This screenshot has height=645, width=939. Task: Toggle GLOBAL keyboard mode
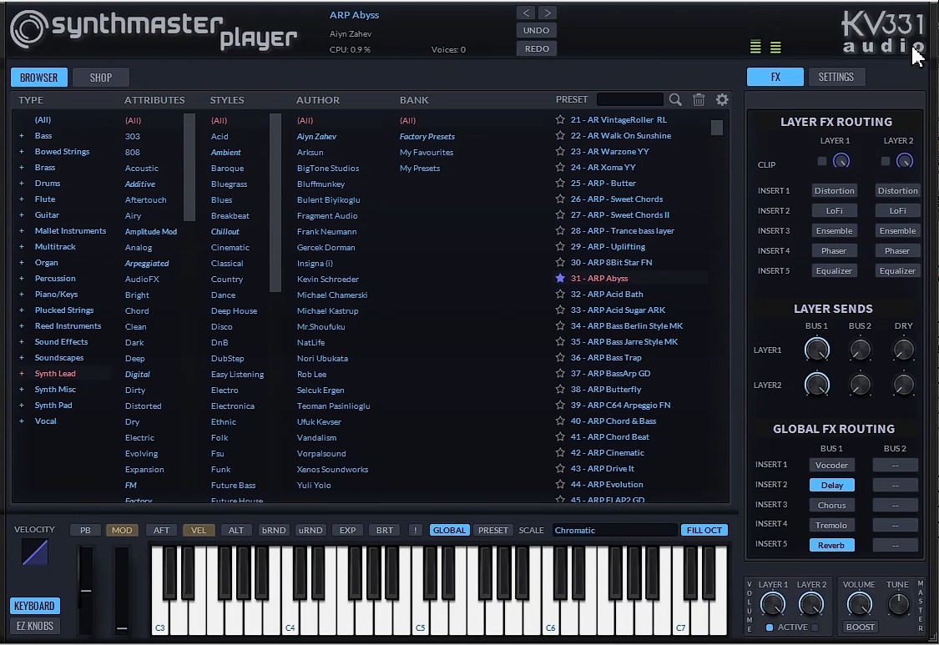[449, 529]
